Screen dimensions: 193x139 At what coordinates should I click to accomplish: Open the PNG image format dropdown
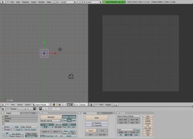(x=126, y=130)
